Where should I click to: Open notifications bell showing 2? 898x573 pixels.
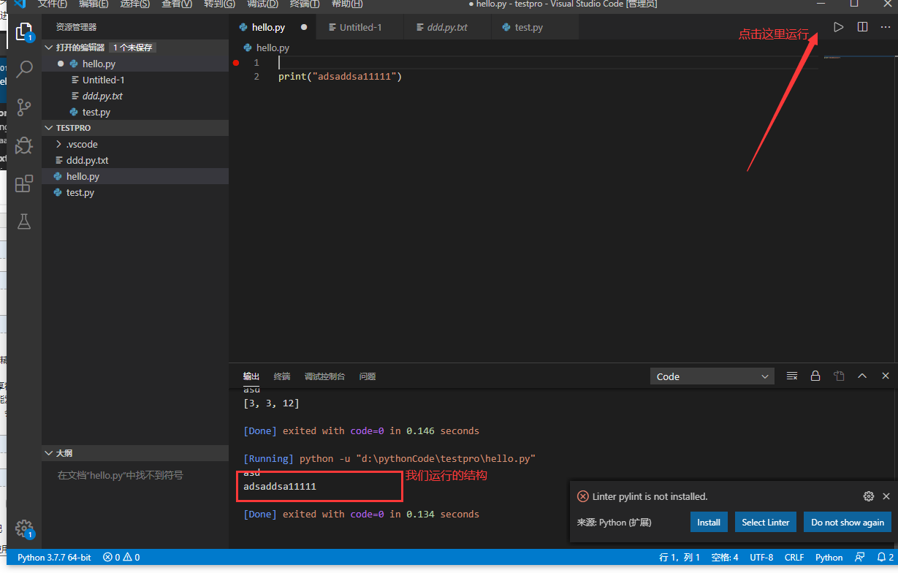click(886, 557)
